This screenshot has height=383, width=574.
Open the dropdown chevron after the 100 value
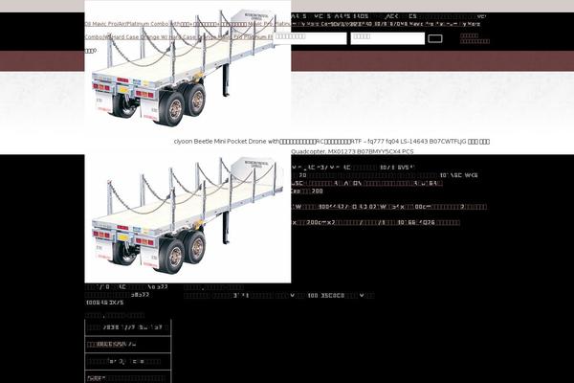click(362, 295)
